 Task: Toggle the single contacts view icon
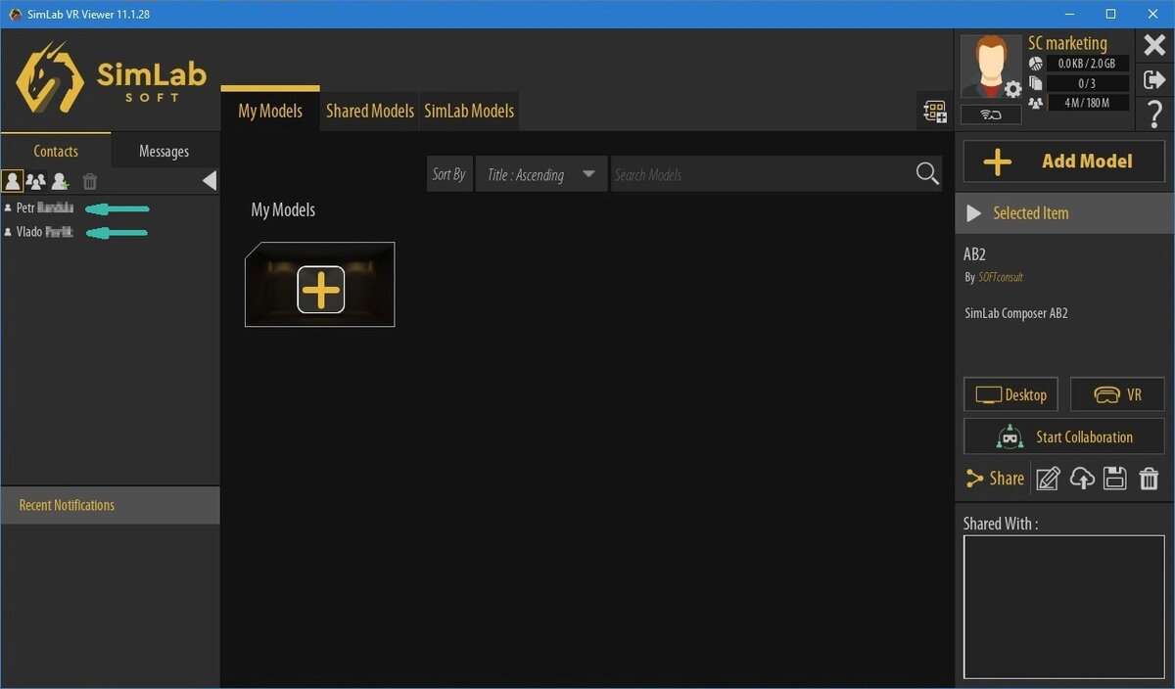pyautogui.click(x=13, y=181)
